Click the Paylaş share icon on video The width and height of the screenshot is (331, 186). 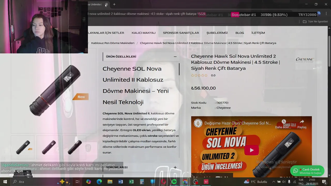click(x=302, y=121)
